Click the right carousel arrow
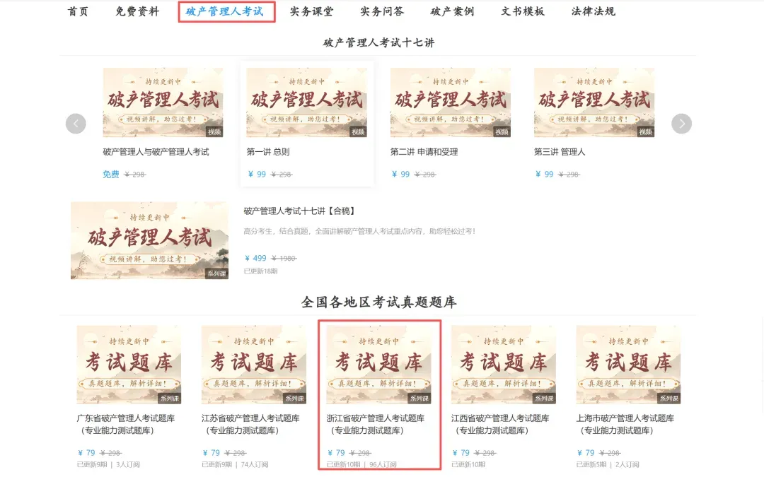The image size is (764, 477). coord(681,124)
